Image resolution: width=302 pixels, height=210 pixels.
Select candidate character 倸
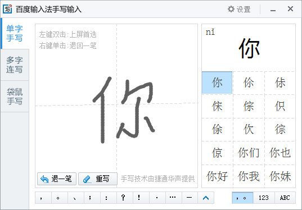(x=217, y=106)
